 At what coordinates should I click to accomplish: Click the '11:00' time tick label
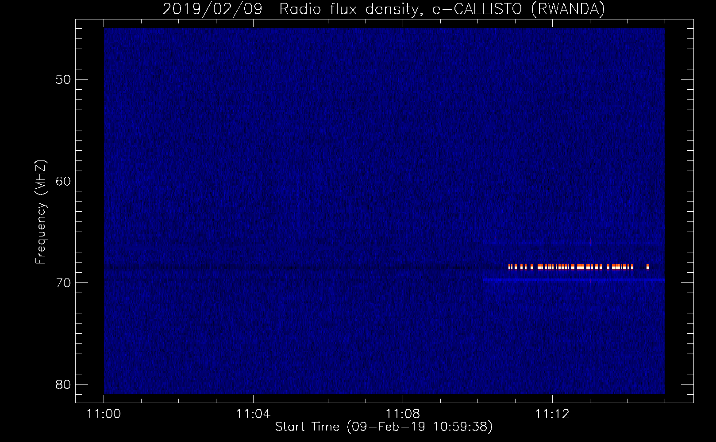tap(104, 414)
